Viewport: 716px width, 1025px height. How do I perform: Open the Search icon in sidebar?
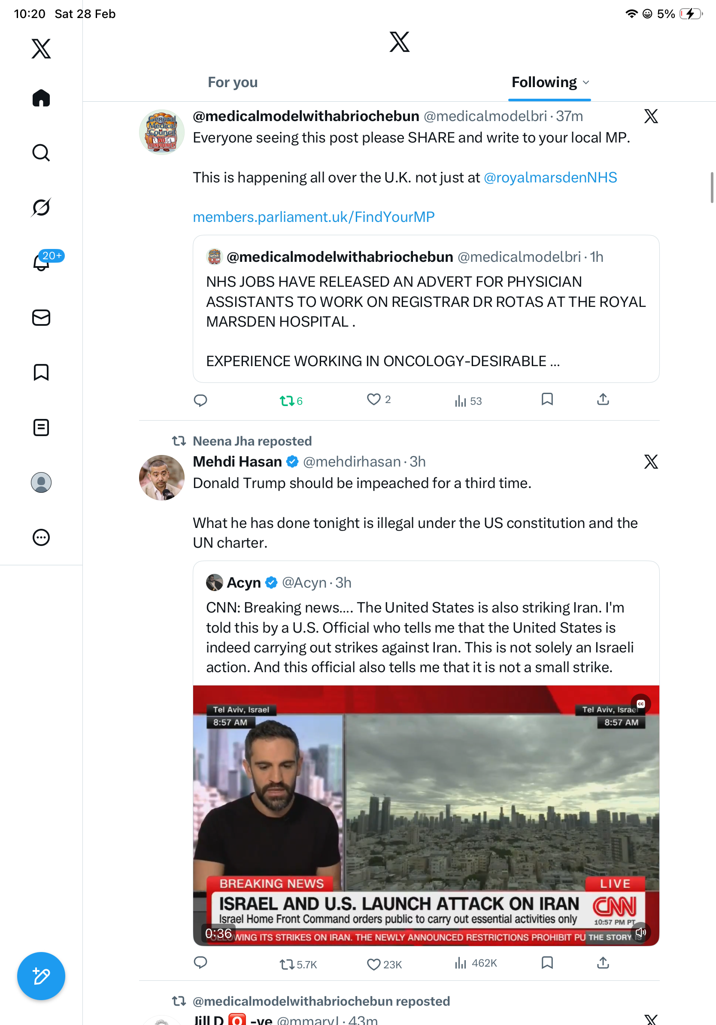pyautogui.click(x=41, y=153)
